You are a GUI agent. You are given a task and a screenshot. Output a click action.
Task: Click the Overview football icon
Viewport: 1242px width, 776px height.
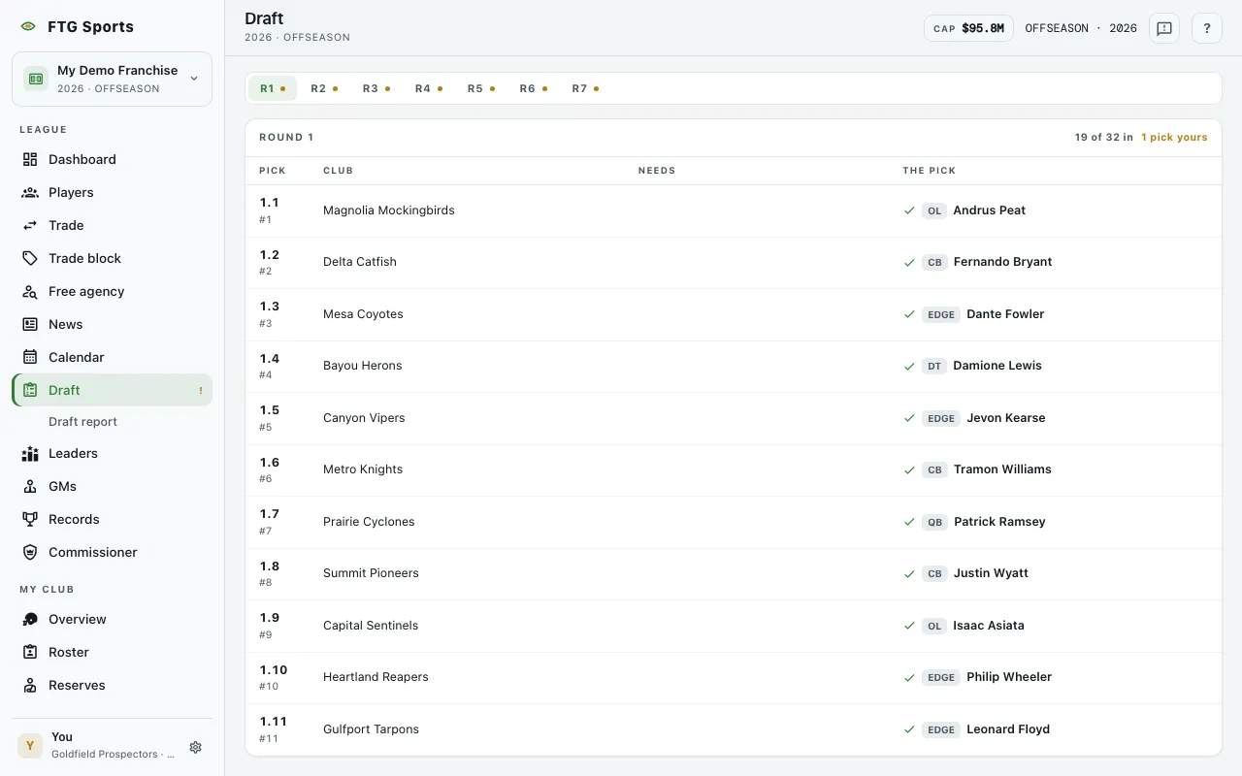(x=30, y=619)
